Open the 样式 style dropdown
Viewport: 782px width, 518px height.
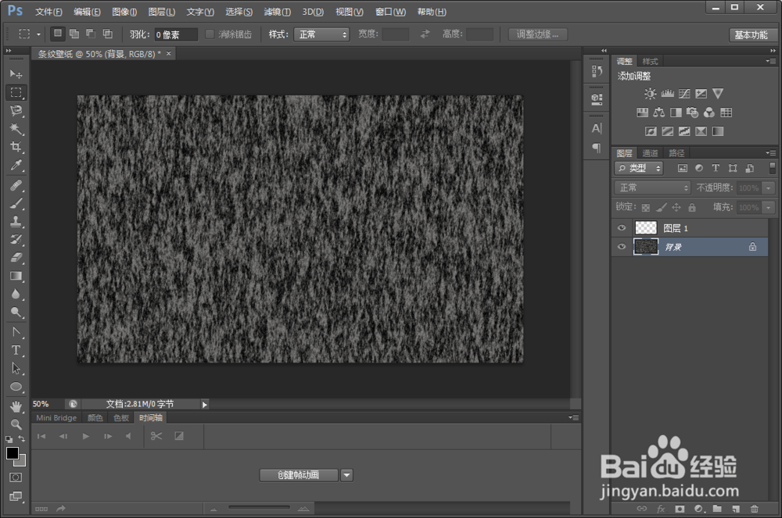coord(321,34)
